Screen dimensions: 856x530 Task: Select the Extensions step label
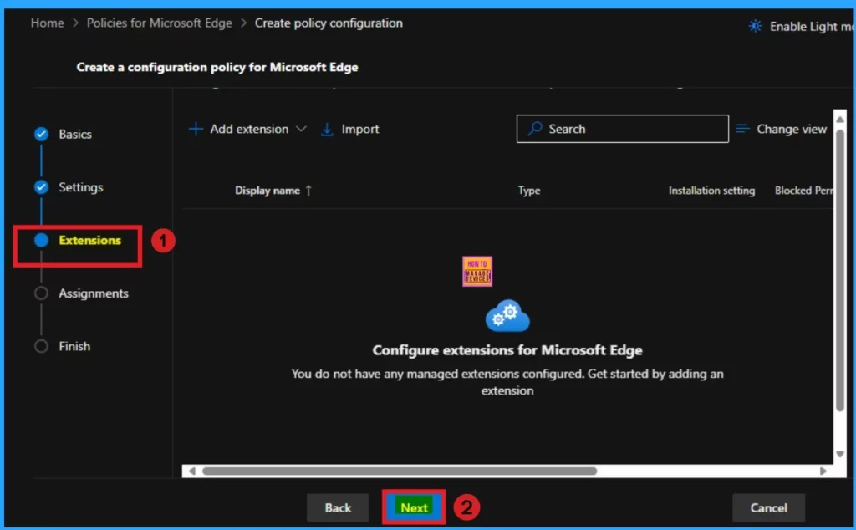[90, 240]
